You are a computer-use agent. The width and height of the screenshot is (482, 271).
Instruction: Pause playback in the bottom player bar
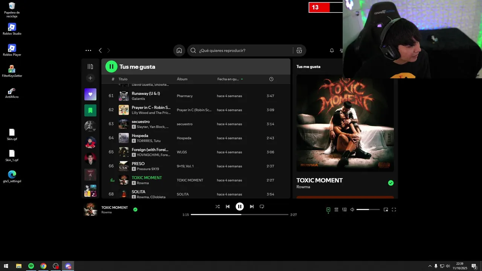[239, 207]
